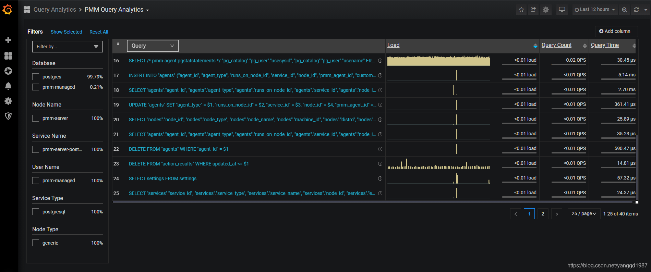
Task: Open info icon for query row 16
Action: (x=380, y=61)
